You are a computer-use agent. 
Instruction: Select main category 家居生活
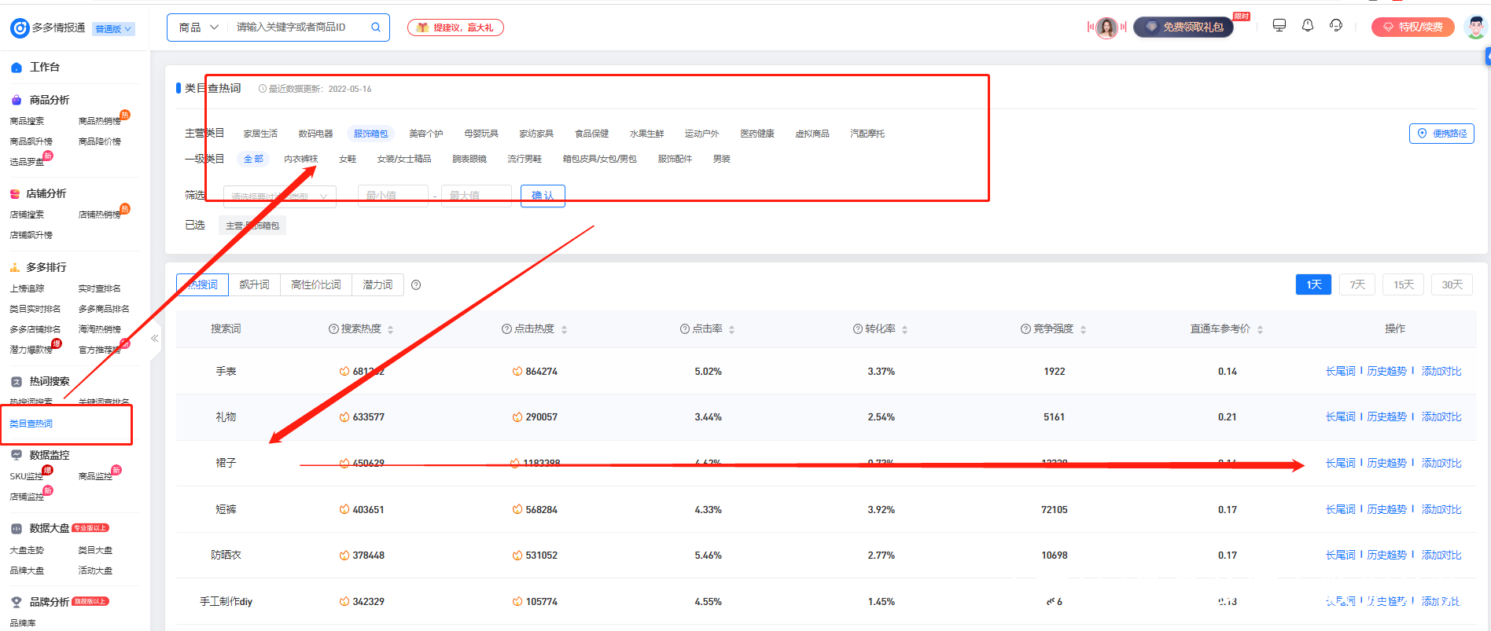[x=260, y=134]
